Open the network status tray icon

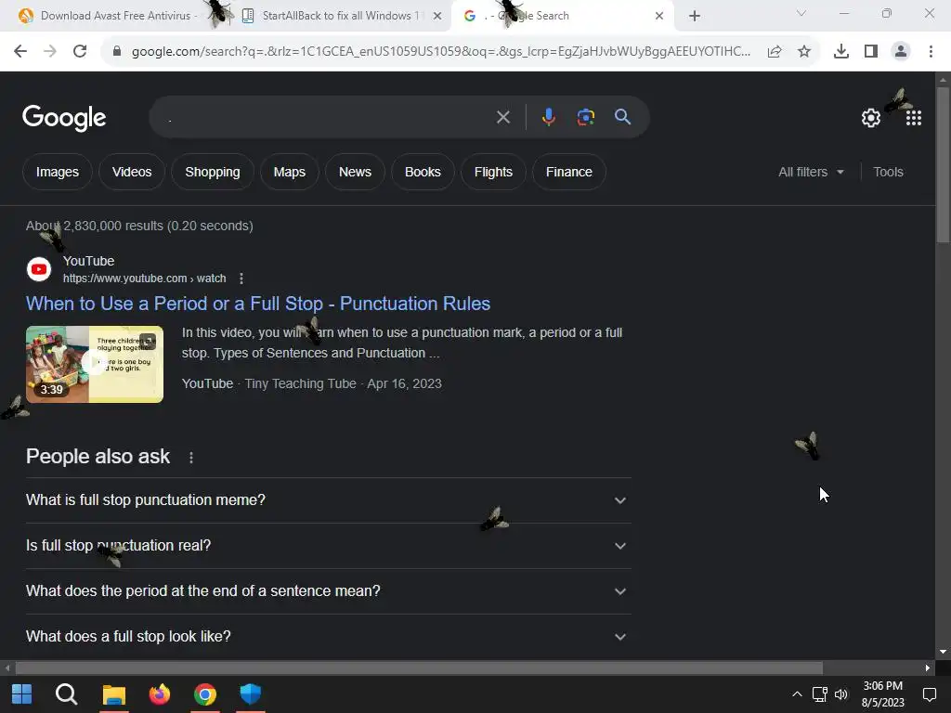(x=819, y=694)
